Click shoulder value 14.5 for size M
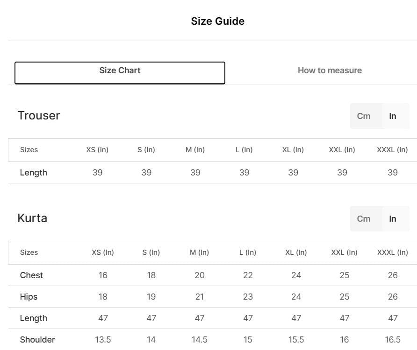 point(200,340)
